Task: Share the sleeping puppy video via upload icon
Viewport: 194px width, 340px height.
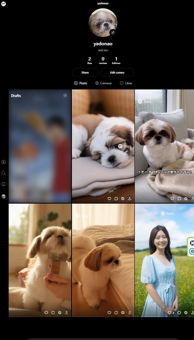Action: click(x=130, y=198)
